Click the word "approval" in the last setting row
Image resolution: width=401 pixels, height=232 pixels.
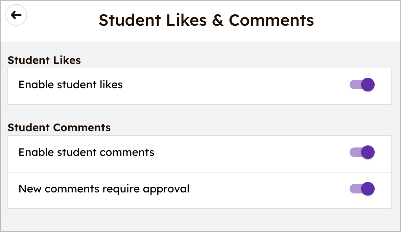click(x=166, y=189)
